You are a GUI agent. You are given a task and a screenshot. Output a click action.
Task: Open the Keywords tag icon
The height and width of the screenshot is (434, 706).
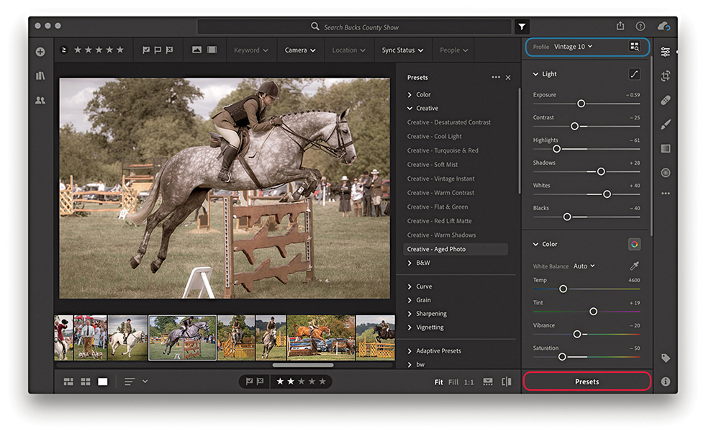[x=666, y=358]
